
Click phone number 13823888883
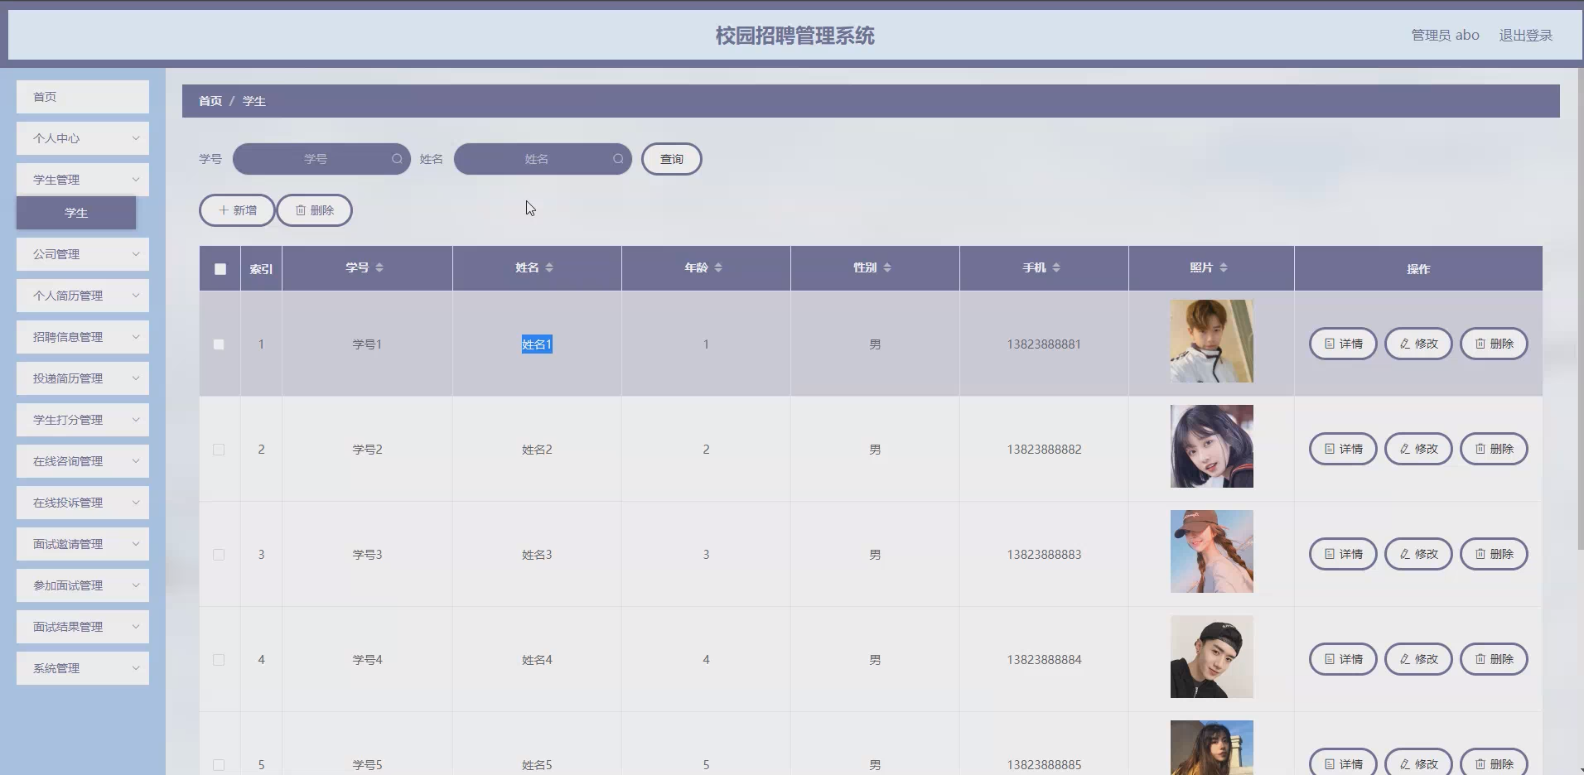[x=1044, y=555]
